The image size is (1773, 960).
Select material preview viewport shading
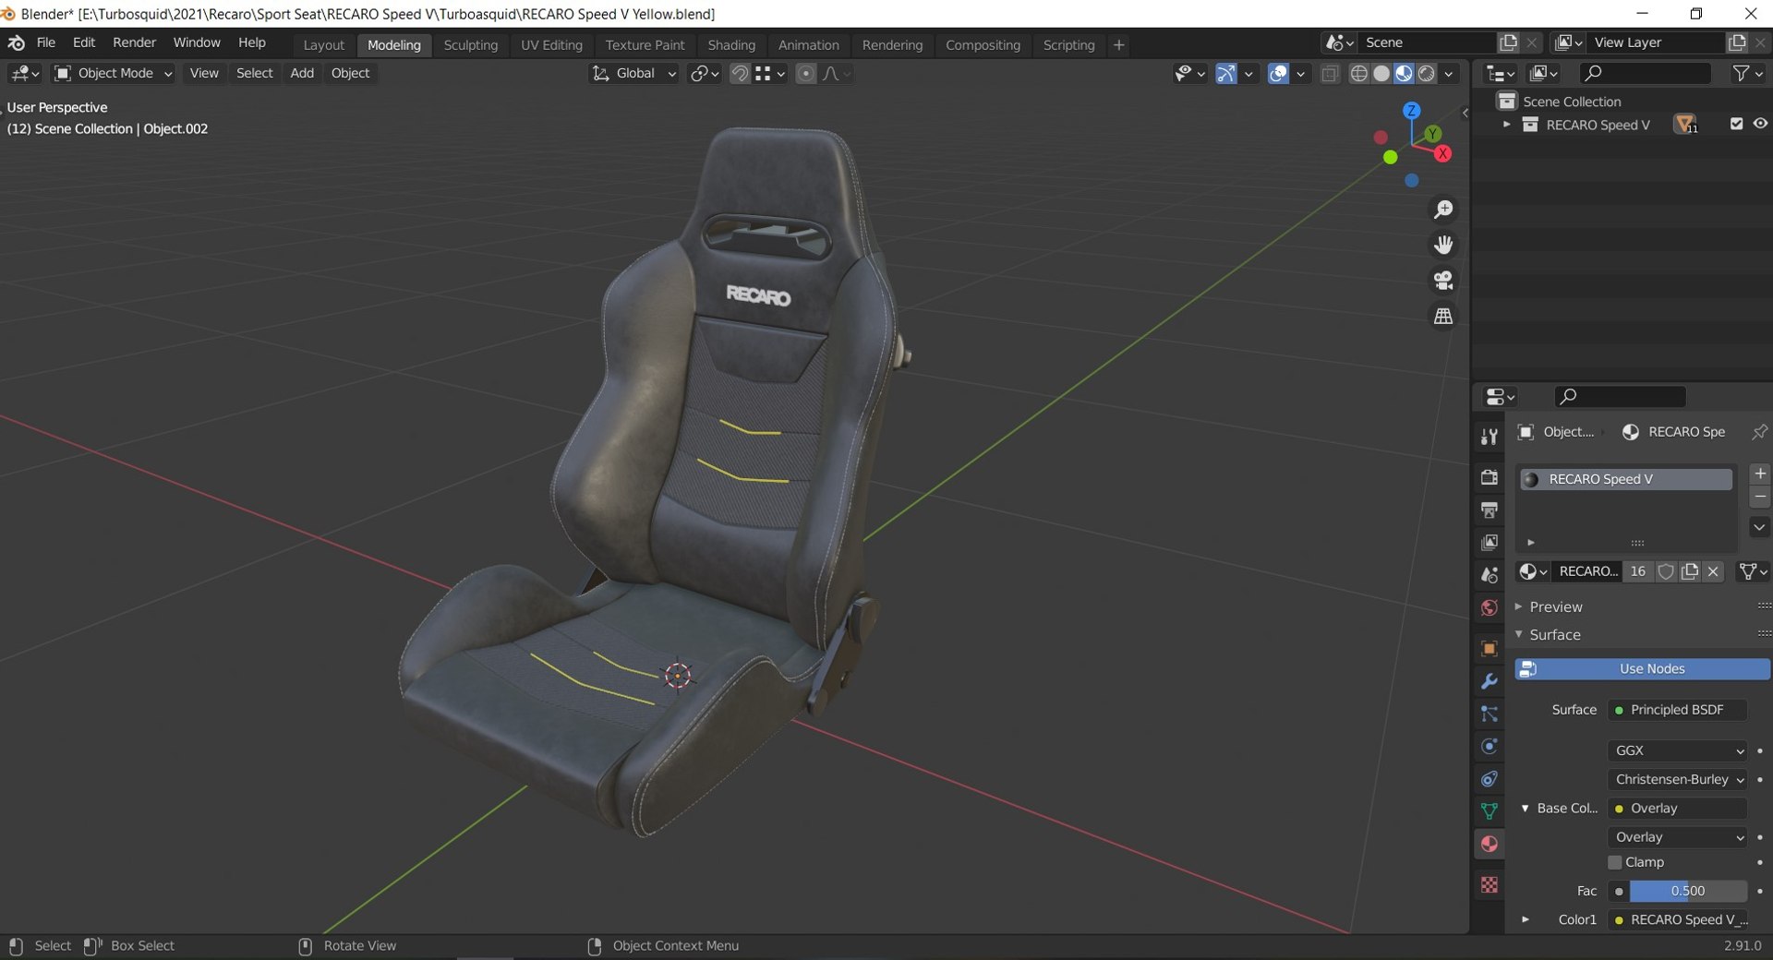coord(1404,73)
